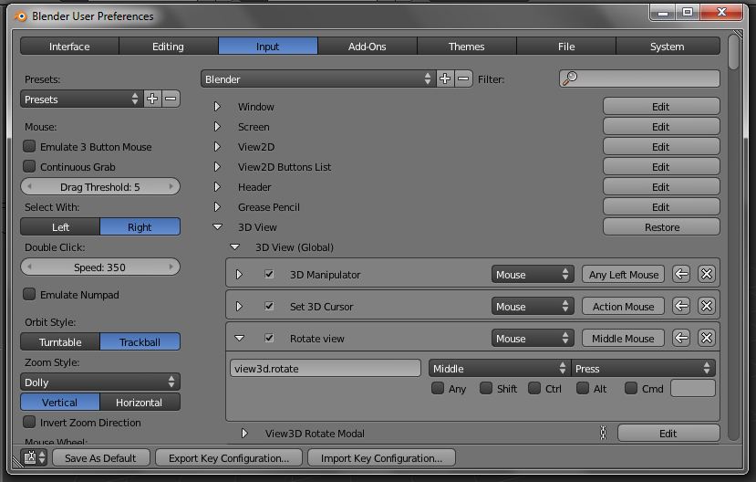The image size is (756, 482).
Task: Choose Trackball orbit style
Action: point(140,341)
